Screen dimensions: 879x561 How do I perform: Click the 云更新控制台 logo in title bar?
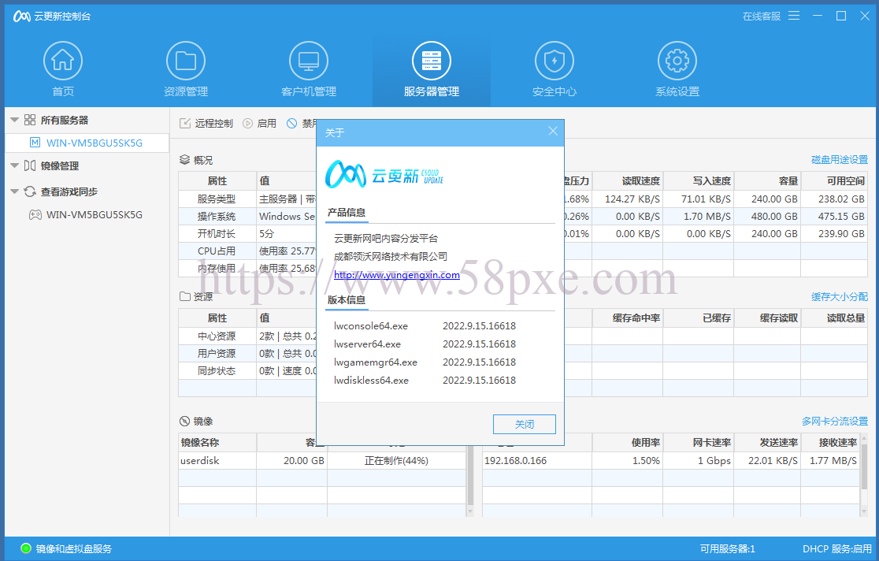pos(22,17)
